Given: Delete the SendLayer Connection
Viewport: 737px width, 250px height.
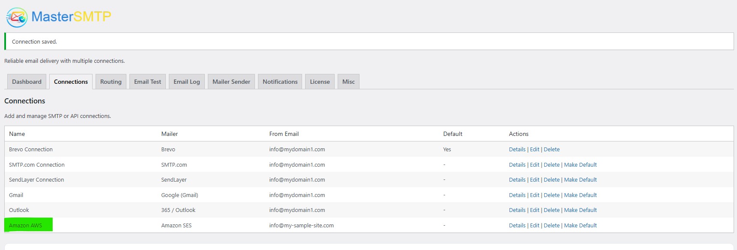Looking at the screenshot, I should click(551, 180).
